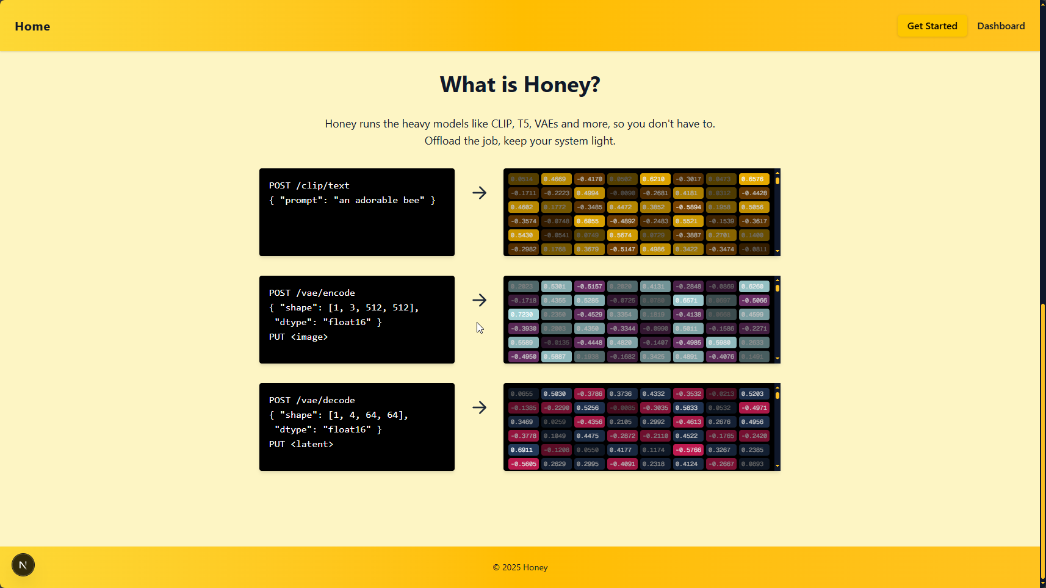Click the page vertical scrollbar thumb
Viewport: 1046px width, 588px height.
point(1043,442)
